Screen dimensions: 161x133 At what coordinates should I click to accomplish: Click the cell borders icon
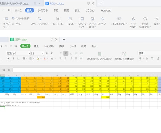click(x=24, y=58)
